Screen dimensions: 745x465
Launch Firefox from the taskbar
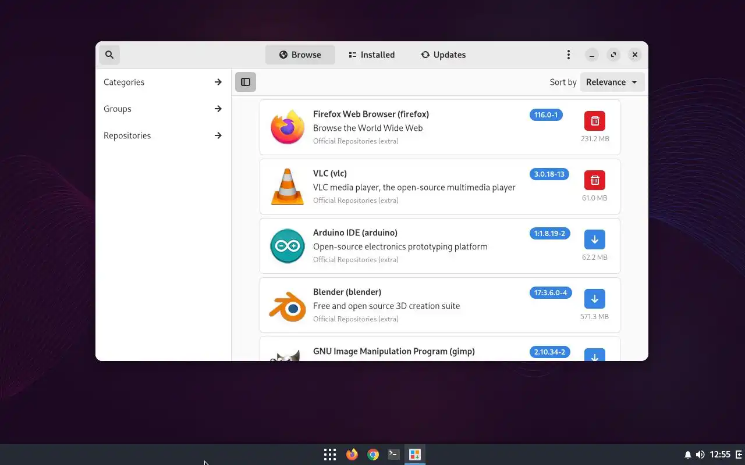(x=352, y=455)
